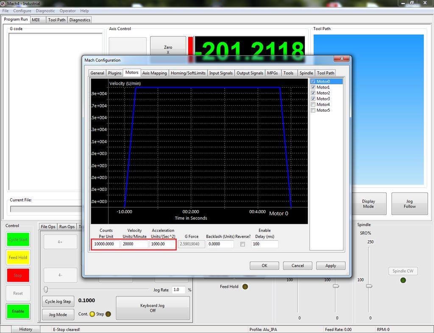Open the MPGs tab

(x=273, y=73)
